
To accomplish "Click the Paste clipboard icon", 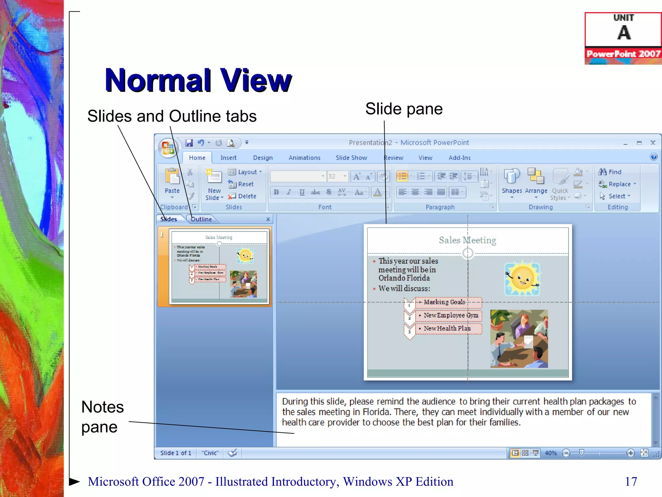I will point(172,176).
